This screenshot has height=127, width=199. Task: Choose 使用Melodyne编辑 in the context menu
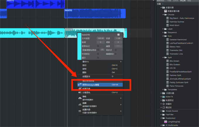[100, 85]
